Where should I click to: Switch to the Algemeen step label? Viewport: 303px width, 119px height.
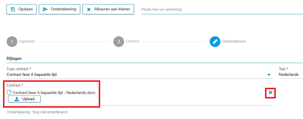click(x=27, y=41)
